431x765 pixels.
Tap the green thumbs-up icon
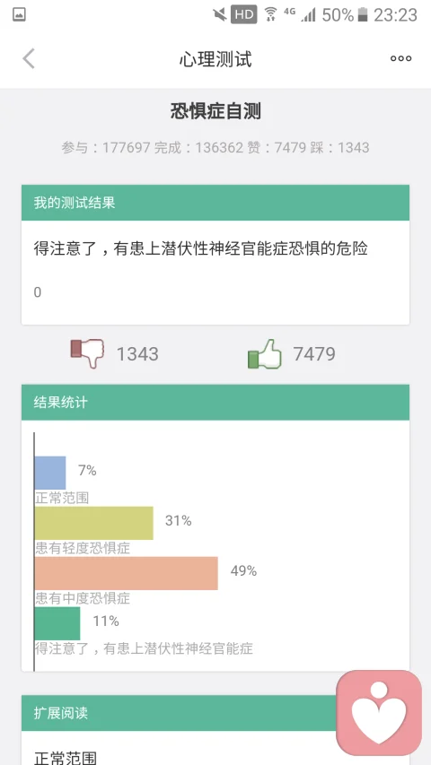[265, 353]
